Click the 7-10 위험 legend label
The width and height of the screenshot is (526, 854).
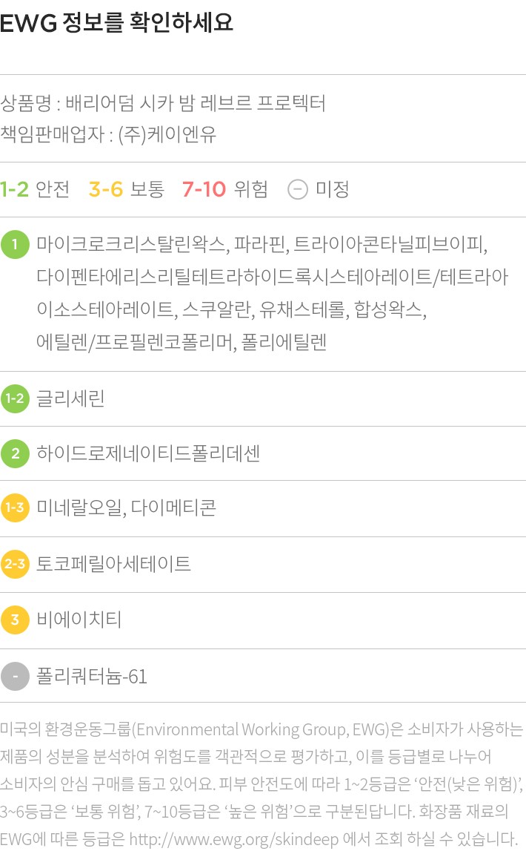[x=224, y=189]
